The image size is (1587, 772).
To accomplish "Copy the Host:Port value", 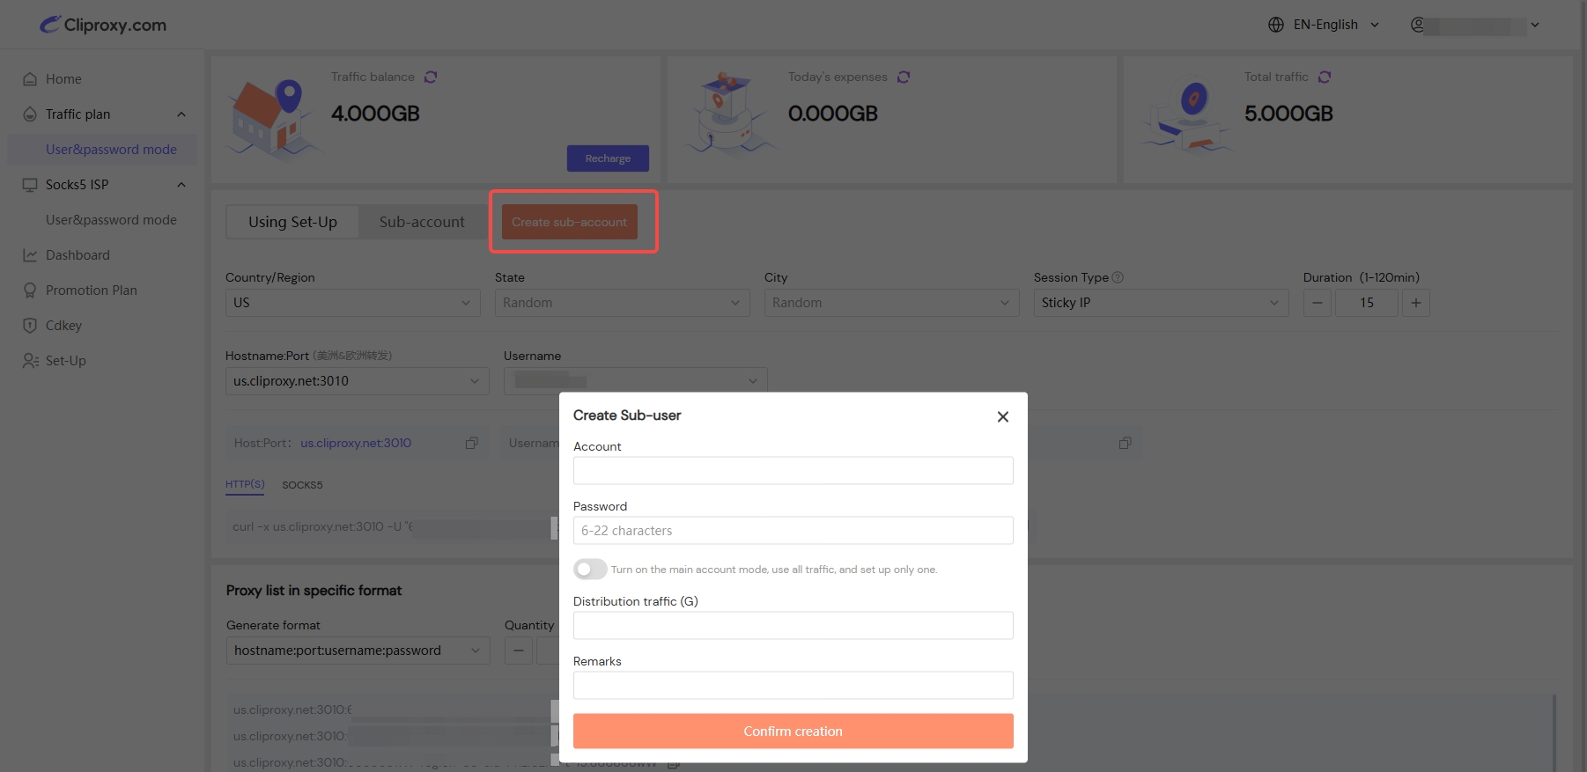I will click(x=472, y=444).
